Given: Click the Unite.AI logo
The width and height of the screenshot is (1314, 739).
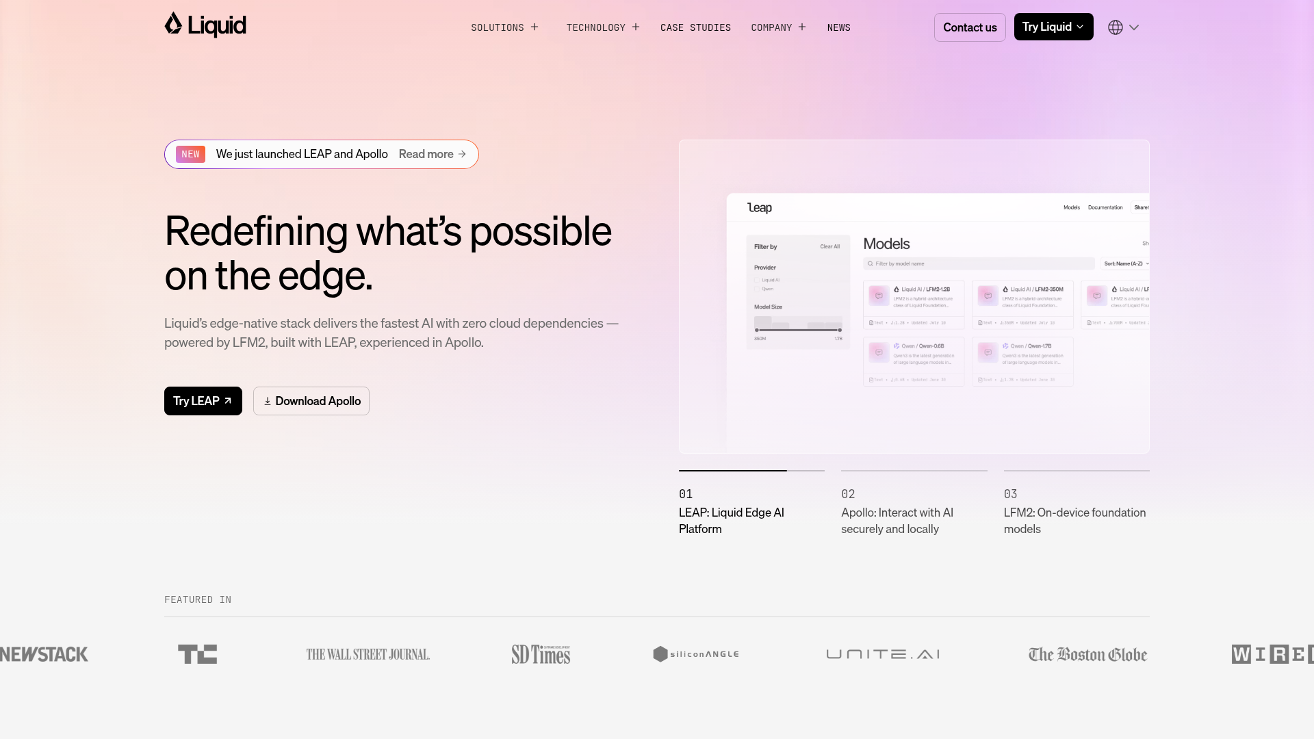Looking at the screenshot, I should click(x=883, y=654).
